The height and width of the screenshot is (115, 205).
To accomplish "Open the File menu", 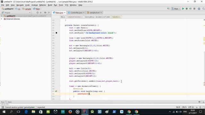I will pos(3,5).
